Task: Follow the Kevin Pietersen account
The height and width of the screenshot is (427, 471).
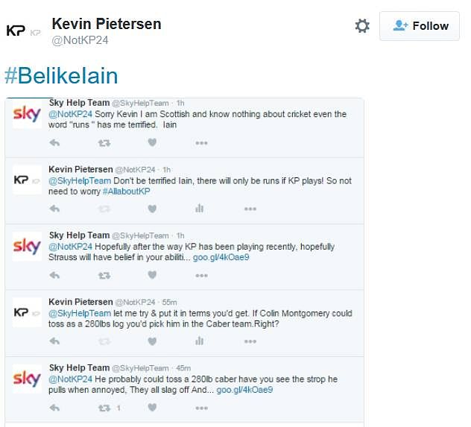Action: click(x=420, y=26)
